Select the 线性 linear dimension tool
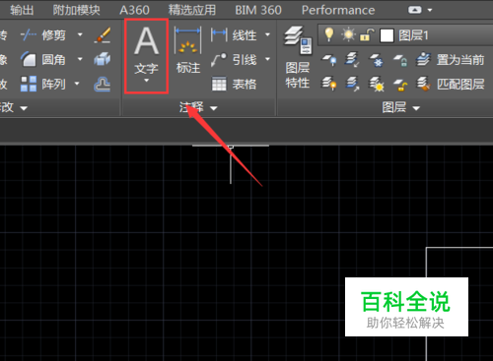Image resolution: width=493 pixels, height=361 pixels. click(234, 34)
